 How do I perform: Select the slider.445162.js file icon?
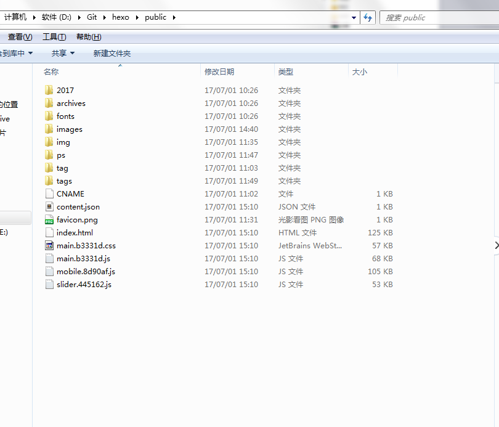click(49, 285)
